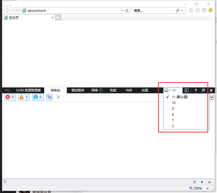Run the console script with green play button
The width and height of the screenshot is (217, 193).
pyautogui.click(x=202, y=182)
